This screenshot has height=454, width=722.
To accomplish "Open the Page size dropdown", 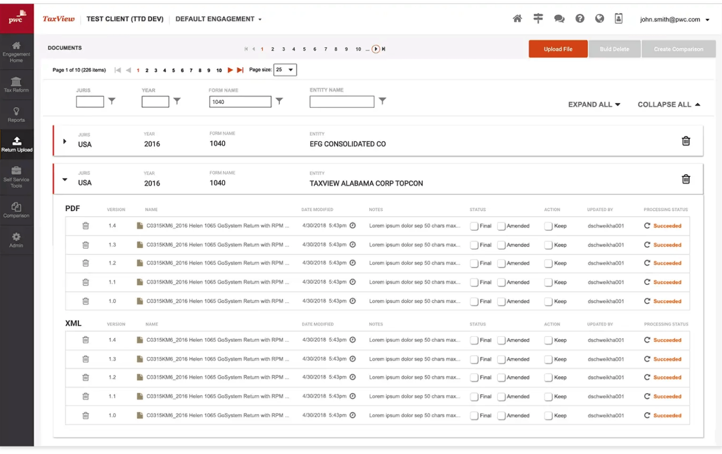I will pyautogui.click(x=285, y=70).
